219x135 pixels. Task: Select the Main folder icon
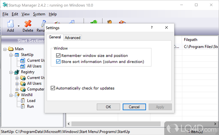(x=11, y=49)
